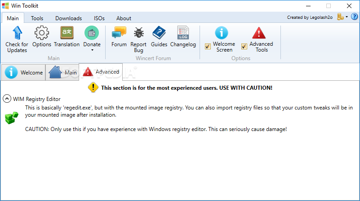360x201 pixels.
Task: Click the Welcome Screen info icon
Action: tap(221, 33)
